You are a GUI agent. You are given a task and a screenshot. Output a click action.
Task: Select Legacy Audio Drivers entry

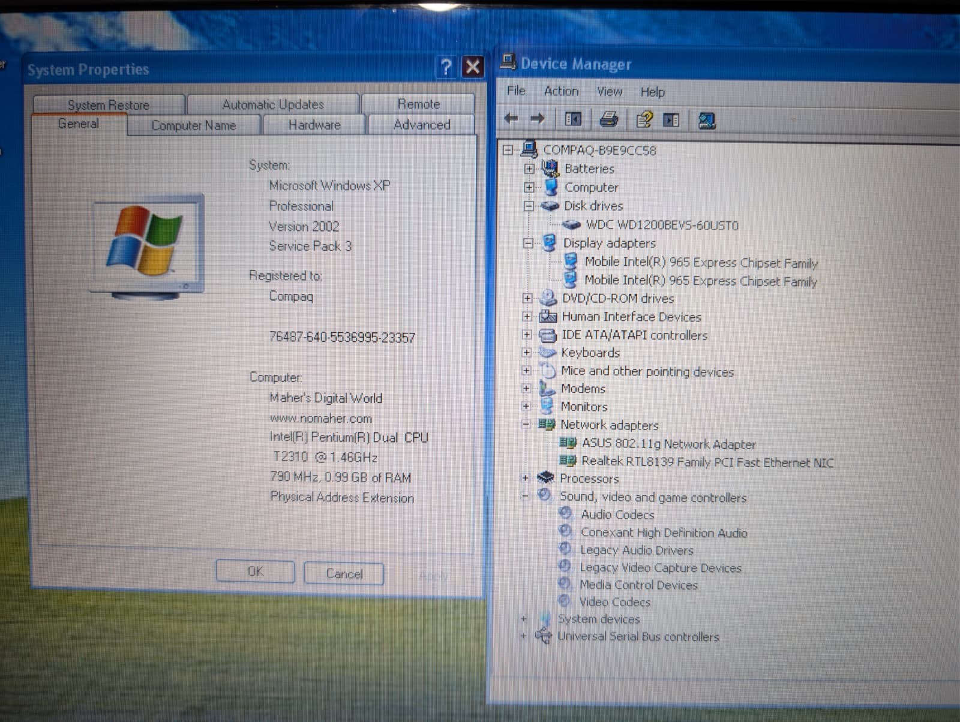point(636,550)
